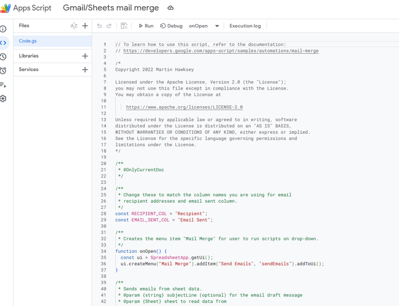Screen dimensions: 399x306
Task: Open the Apache LICENSE-2.0 link
Action: [x=184, y=107]
